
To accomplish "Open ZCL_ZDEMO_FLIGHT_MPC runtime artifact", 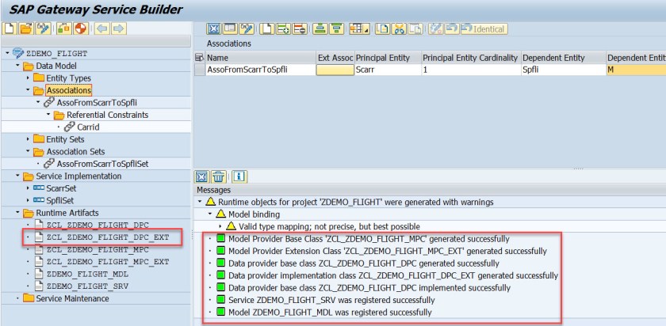I will tap(98, 250).
